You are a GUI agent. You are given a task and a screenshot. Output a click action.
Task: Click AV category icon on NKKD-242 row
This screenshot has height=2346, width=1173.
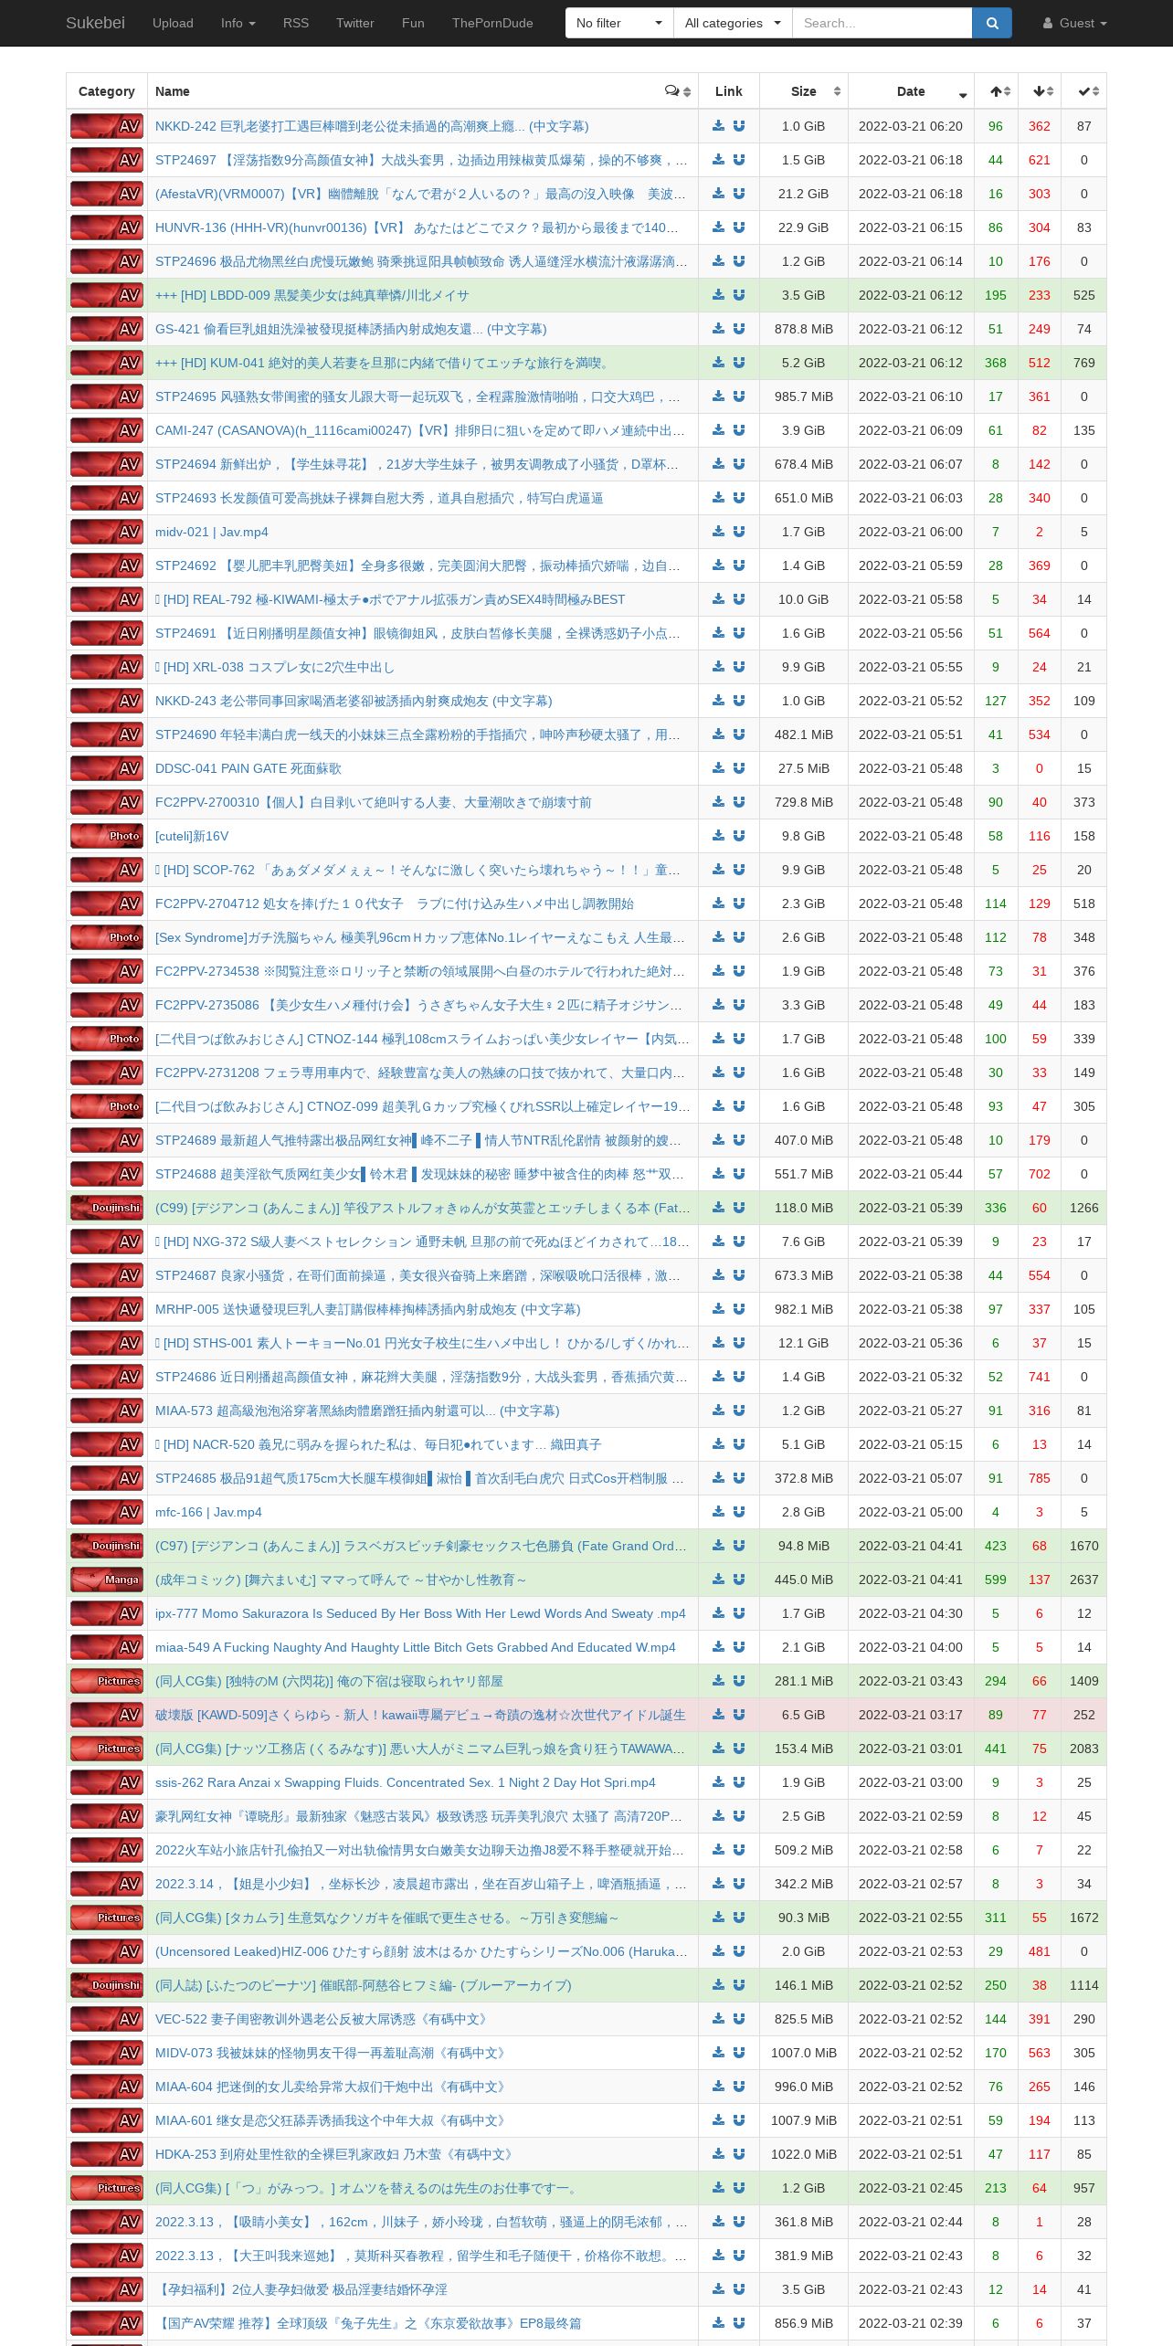107,126
